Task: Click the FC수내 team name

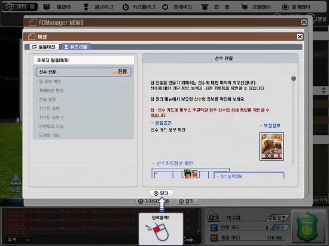Action: (x=233, y=218)
